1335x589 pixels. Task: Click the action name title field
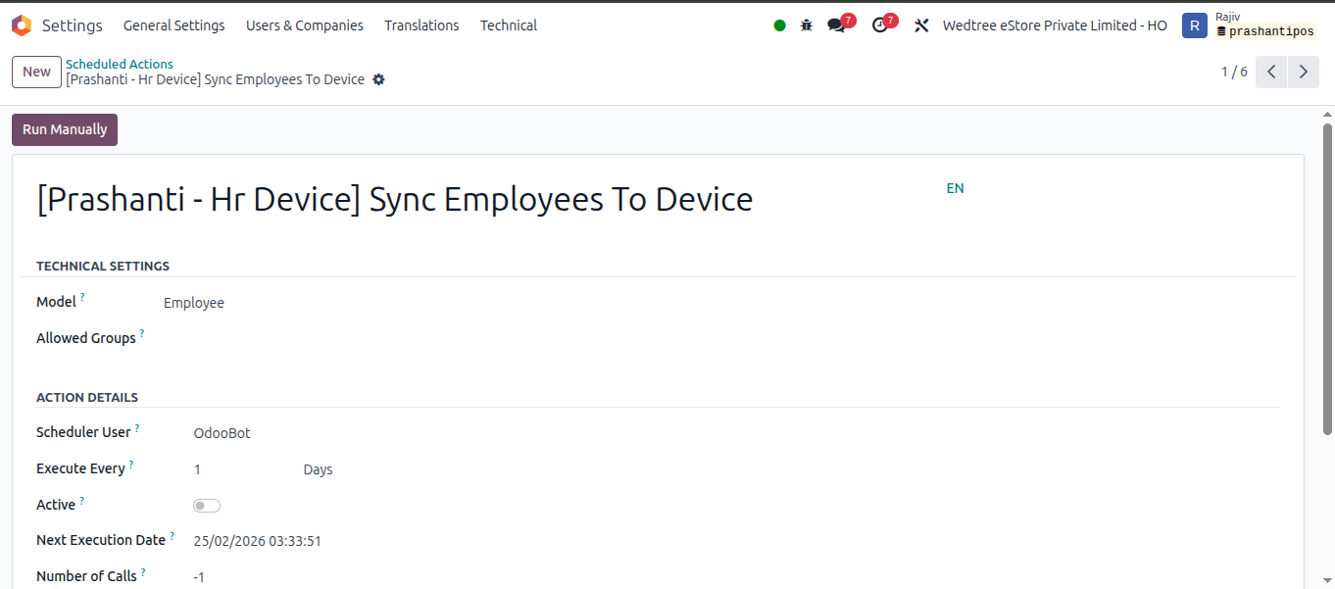pos(395,199)
